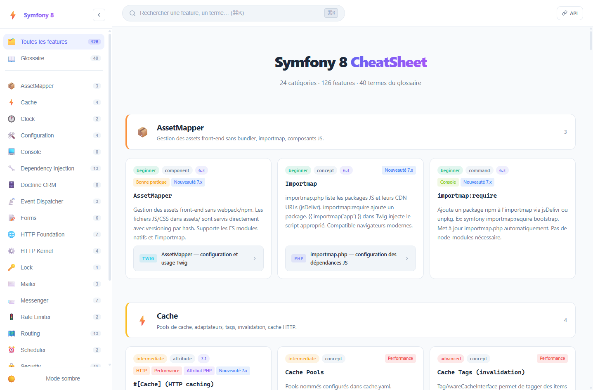Click the HTTP Foundation globe icon

pos(12,234)
